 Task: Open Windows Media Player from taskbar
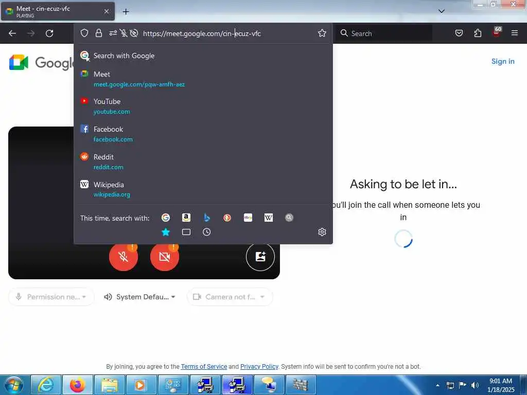141,385
